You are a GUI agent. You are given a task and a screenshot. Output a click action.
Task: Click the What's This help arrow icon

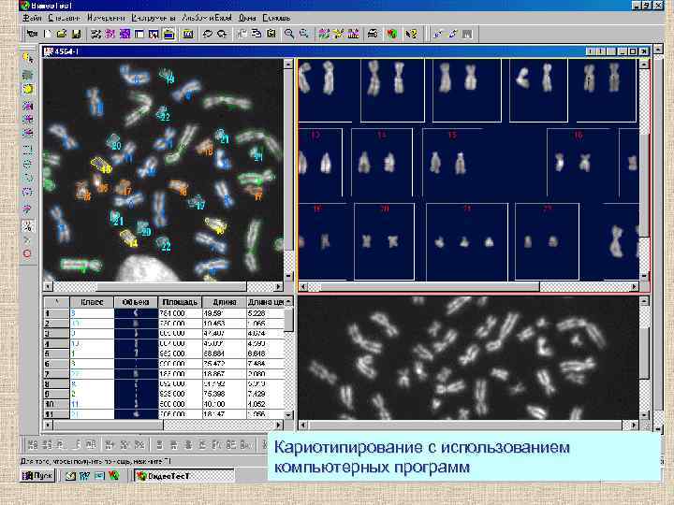pos(411,34)
